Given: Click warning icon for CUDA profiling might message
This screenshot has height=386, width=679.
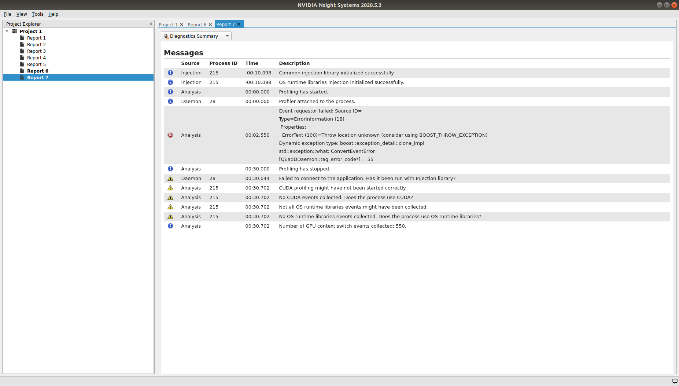Looking at the screenshot, I should click(170, 188).
